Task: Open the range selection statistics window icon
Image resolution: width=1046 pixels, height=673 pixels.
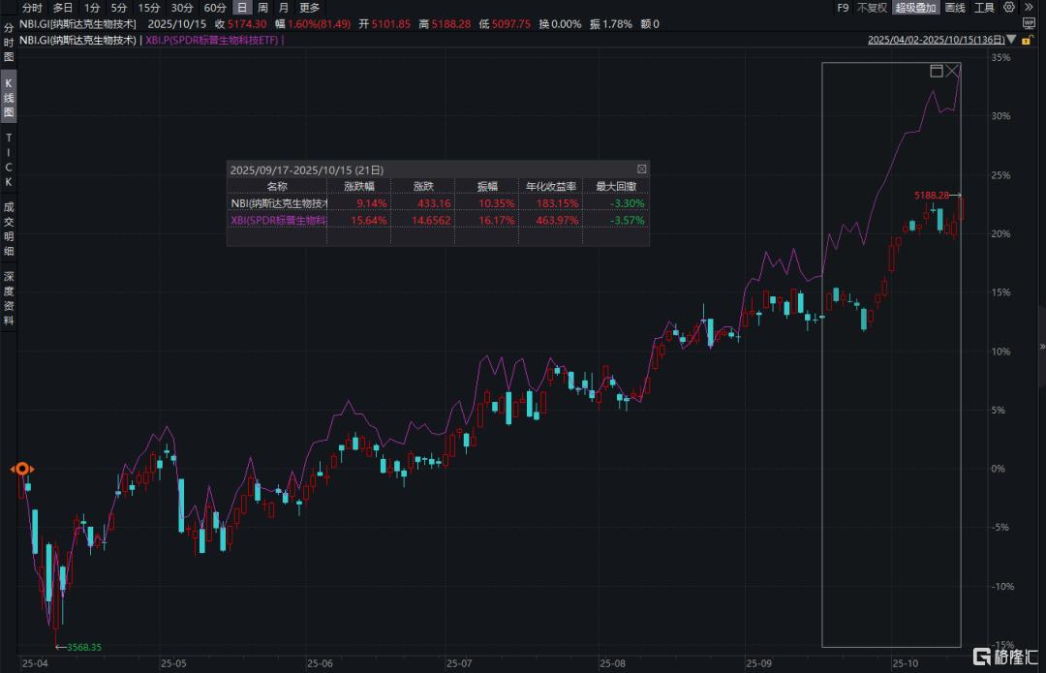Action: (936, 71)
